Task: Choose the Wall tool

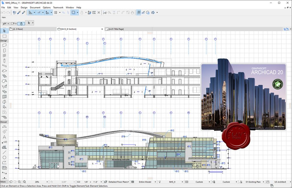Action: [x=4, y=45]
